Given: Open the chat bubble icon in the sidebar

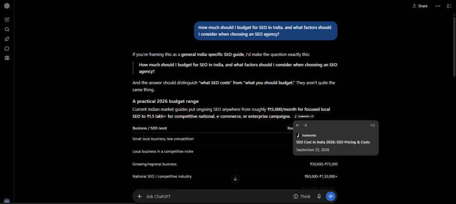Looking at the screenshot, I should click(x=7, y=48).
